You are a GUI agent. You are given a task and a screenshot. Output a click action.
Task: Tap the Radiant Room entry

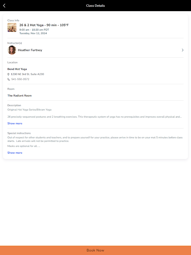coord(19,96)
